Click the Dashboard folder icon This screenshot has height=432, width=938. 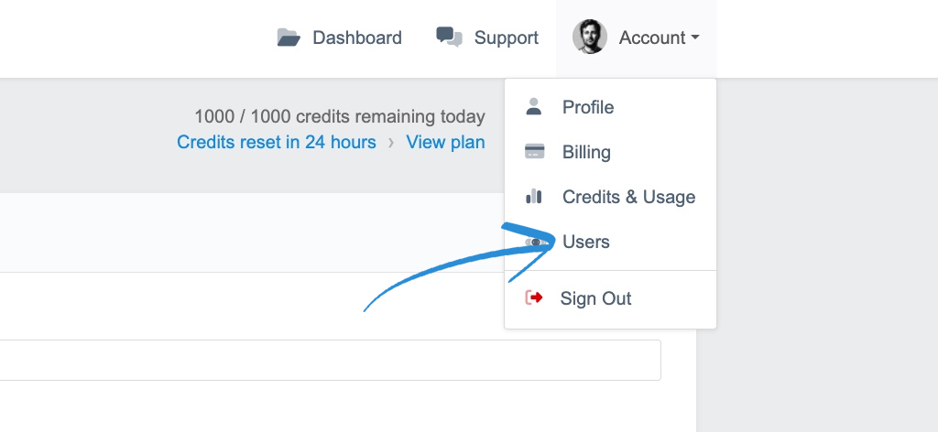coord(289,38)
